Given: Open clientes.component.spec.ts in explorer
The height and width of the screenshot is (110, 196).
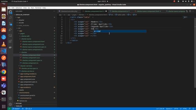Looking at the screenshot, I should click(x=32, y=61).
